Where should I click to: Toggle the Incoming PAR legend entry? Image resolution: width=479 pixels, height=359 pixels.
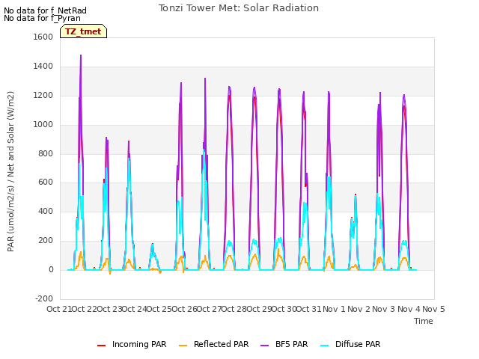coord(132,344)
